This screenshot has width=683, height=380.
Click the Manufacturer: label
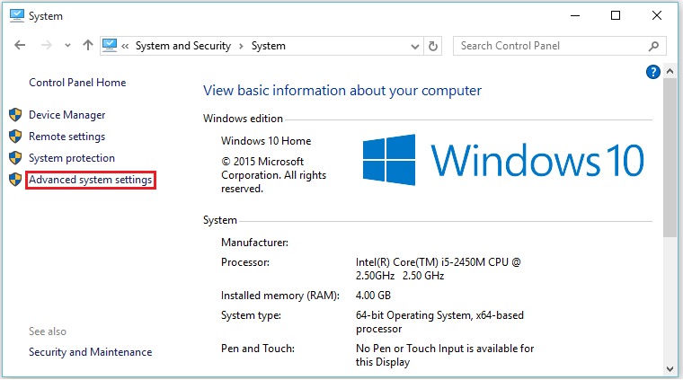[255, 243]
